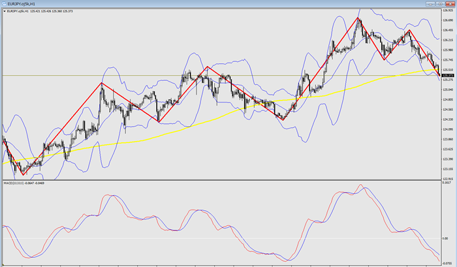Click the 126.690 price axis label
457x267 pixels.
coord(447,20)
